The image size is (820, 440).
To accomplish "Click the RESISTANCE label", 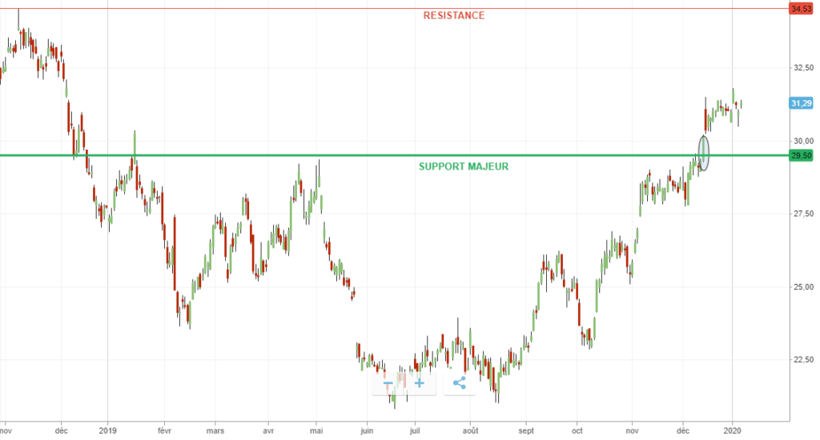I will point(454,16).
